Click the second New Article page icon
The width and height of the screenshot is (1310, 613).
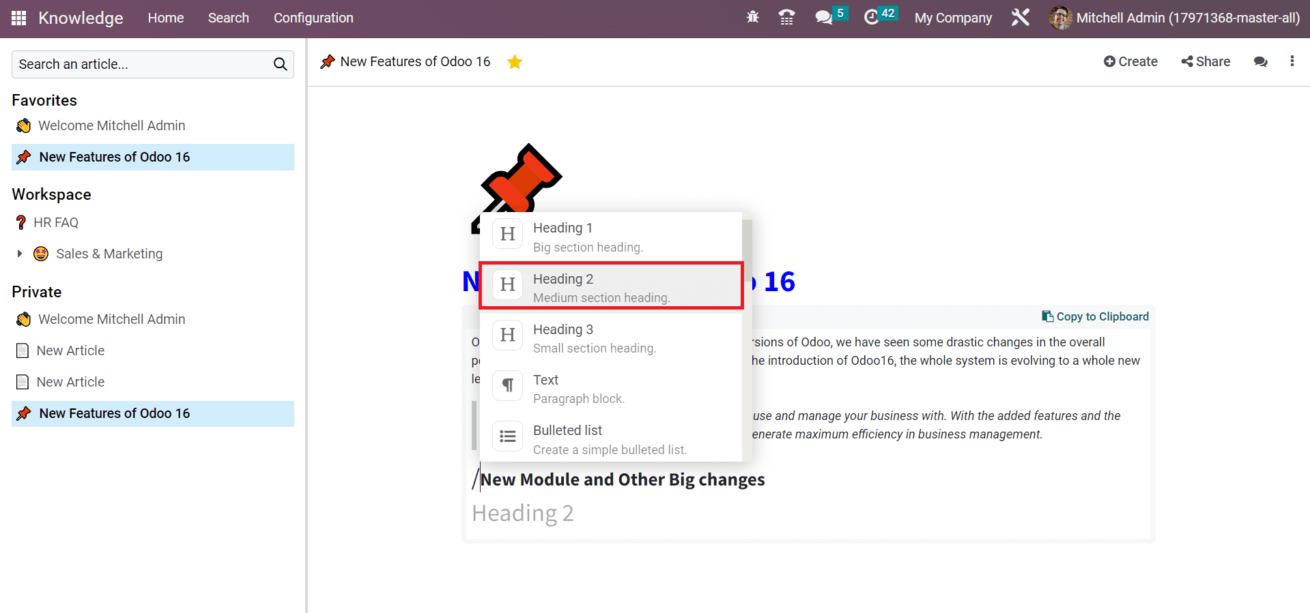pyautogui.click(x=23, y=382)
